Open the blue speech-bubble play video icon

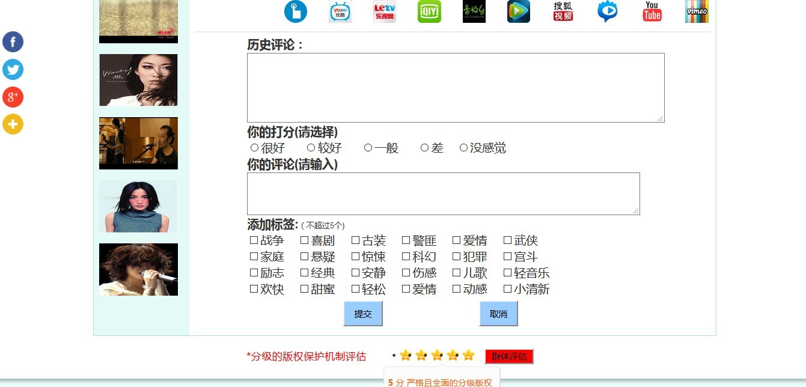coord(608,11)
